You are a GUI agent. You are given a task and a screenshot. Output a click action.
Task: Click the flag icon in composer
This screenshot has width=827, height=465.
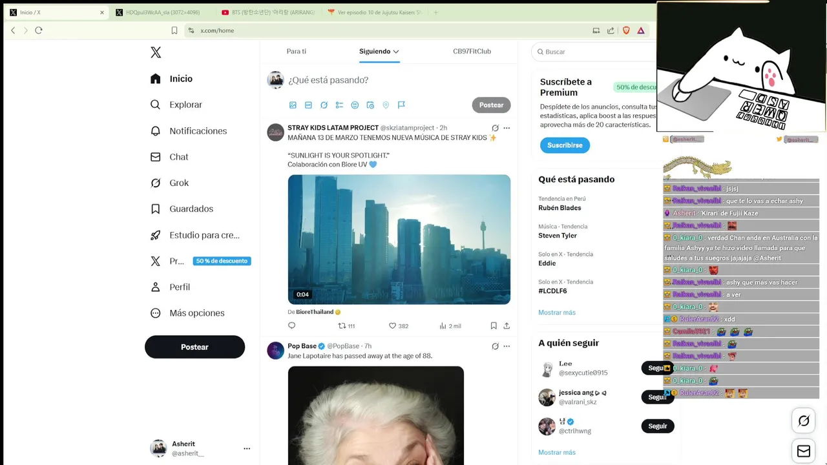point(401,105)
